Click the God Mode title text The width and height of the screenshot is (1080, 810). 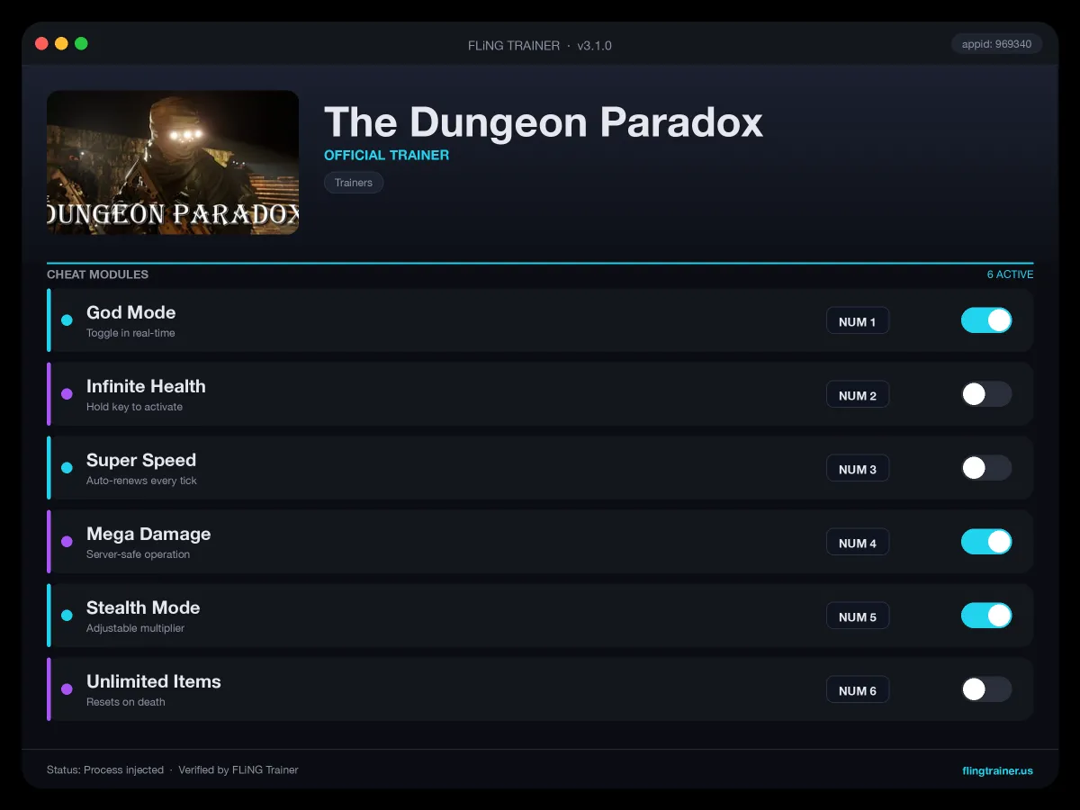131,312
